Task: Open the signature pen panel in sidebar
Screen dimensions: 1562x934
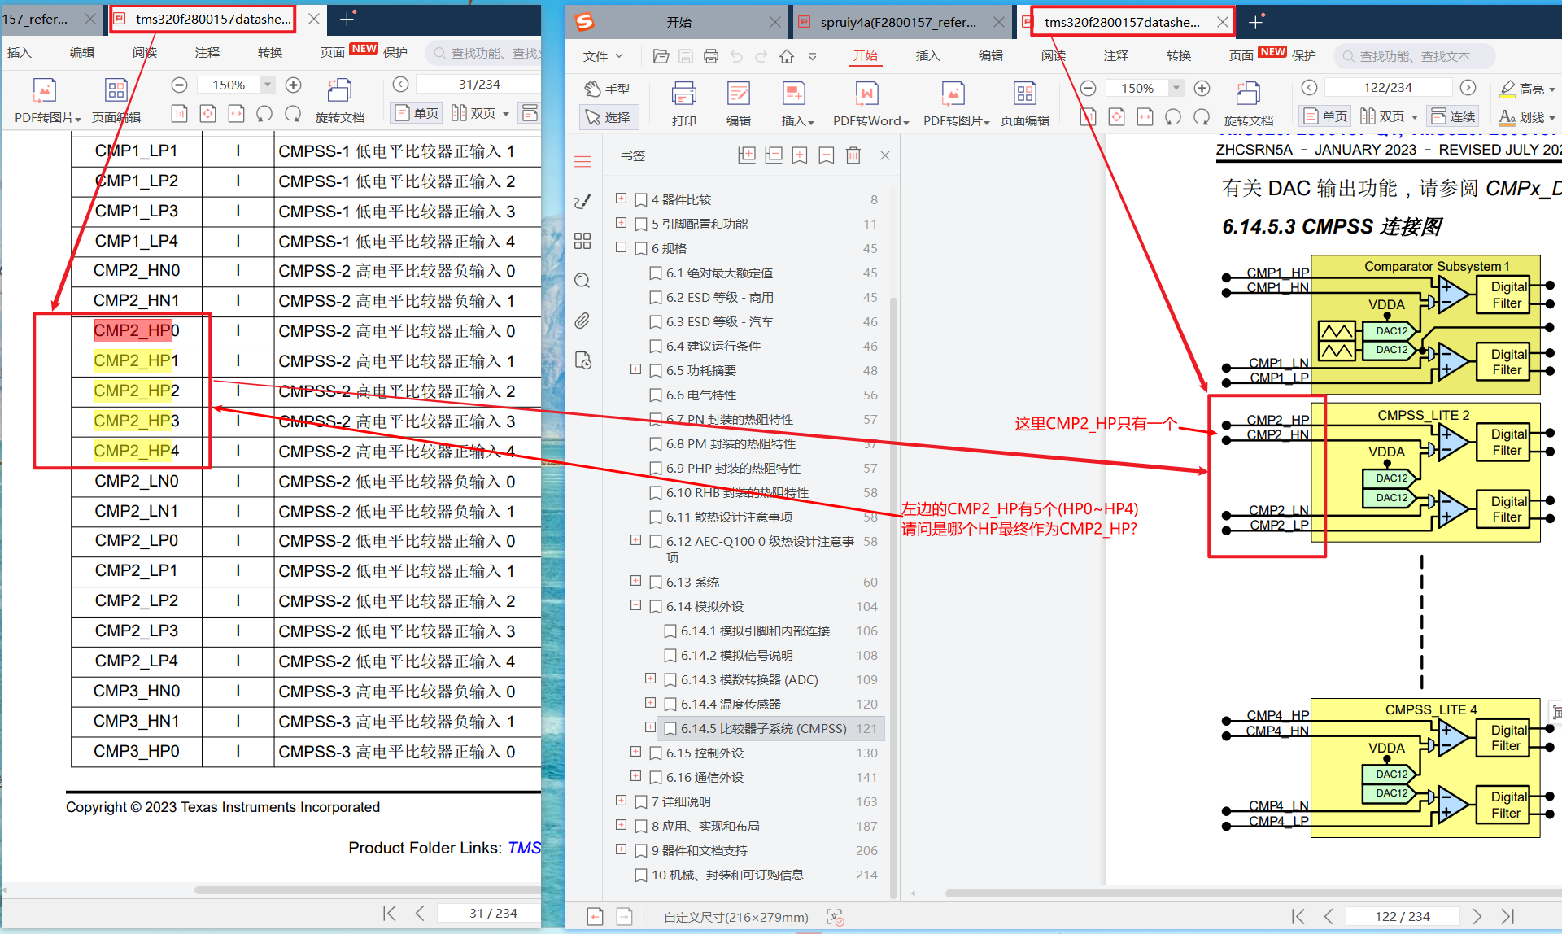Action: pos(582,201)
